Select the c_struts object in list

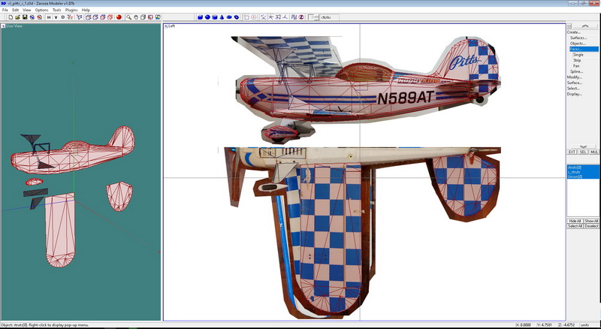coord(575,172)
